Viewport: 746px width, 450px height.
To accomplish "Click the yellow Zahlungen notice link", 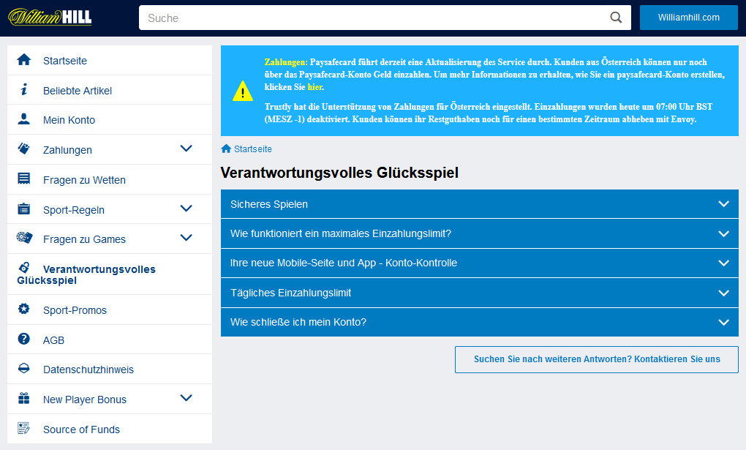I will pos(285,62).
